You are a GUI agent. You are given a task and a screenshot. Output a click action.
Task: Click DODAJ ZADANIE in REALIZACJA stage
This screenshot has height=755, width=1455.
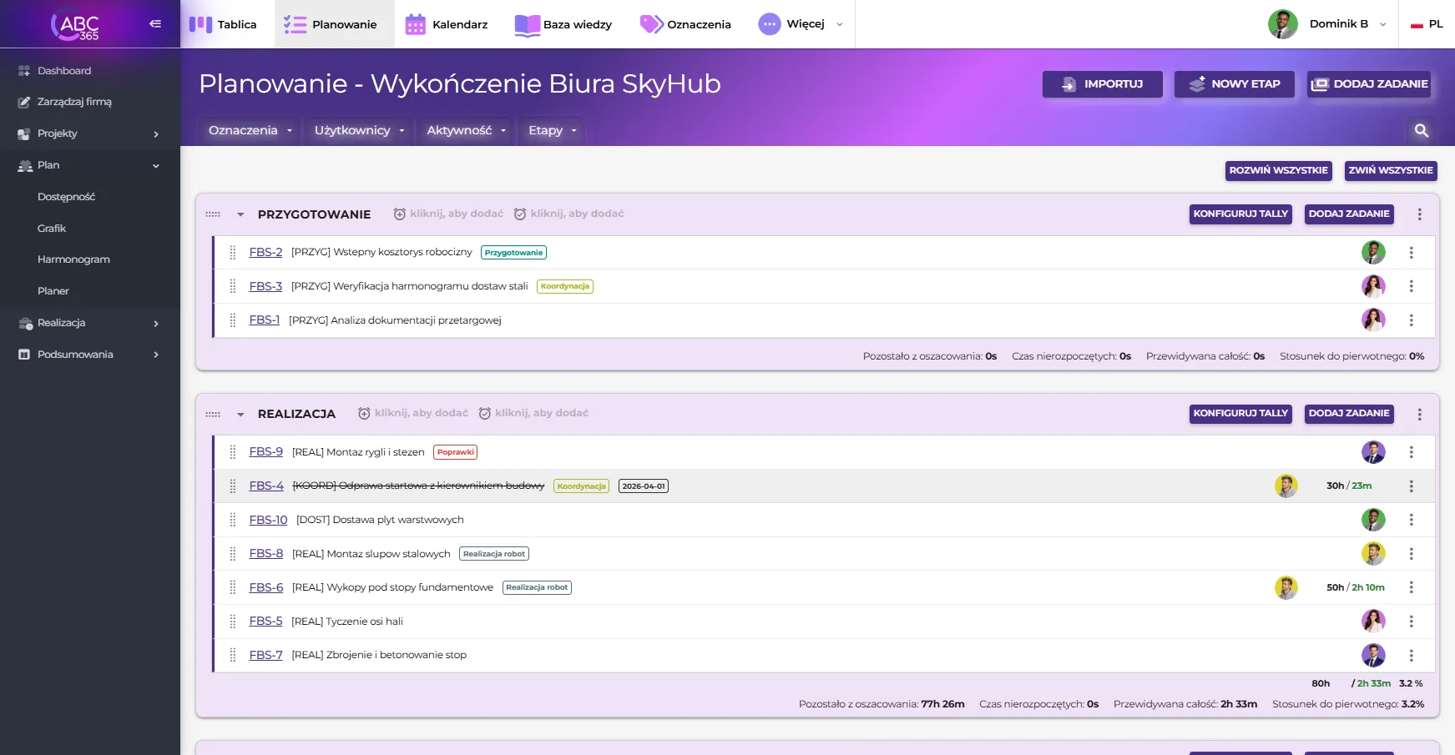pyautogui.click(x=1349, y=414)
